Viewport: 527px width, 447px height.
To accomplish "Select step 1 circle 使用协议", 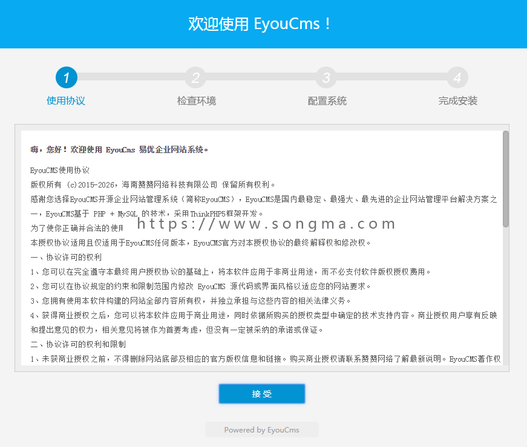I will point(67,77).
